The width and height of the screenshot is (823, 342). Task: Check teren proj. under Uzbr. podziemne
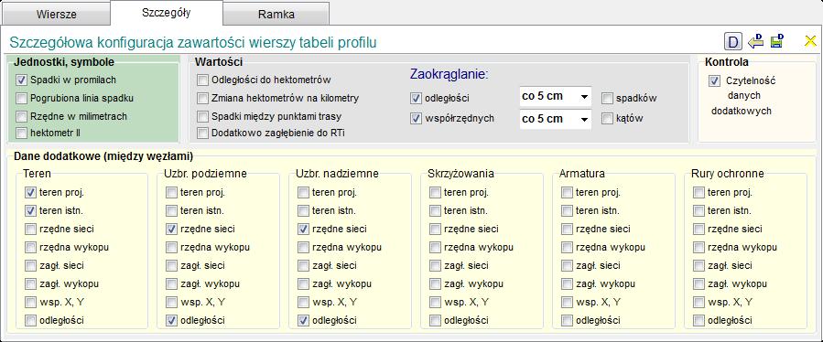click(171, 193)
